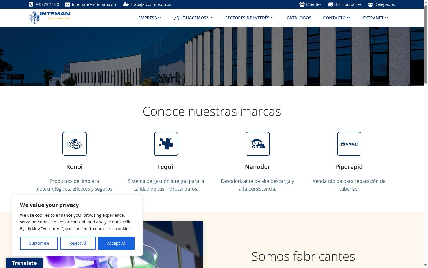Email inteman@inteman.com via the top link

click(95, 4)
